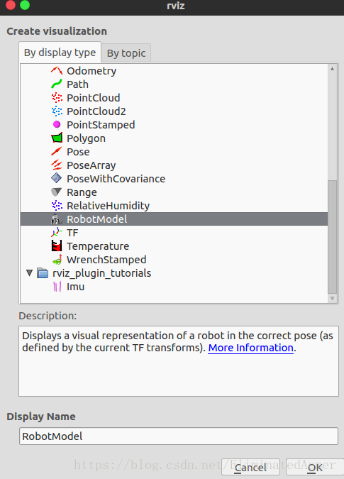Select the Odometry display icon
Screen dimensions: 344x479
[x=57, y=71]
